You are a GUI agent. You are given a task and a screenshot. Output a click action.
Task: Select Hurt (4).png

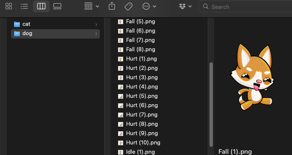pos(142,87)
